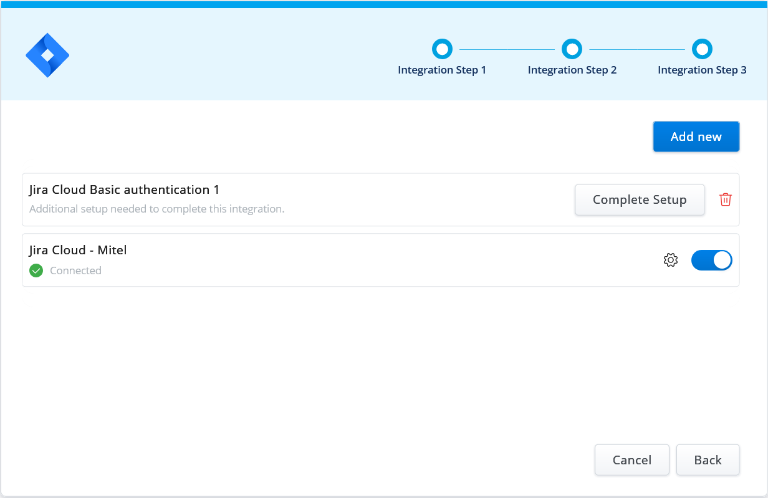This screenshot has width=768, height=498.
Task: Complete Setup for Basic authentication 1
Action: [x=640, y=199]
